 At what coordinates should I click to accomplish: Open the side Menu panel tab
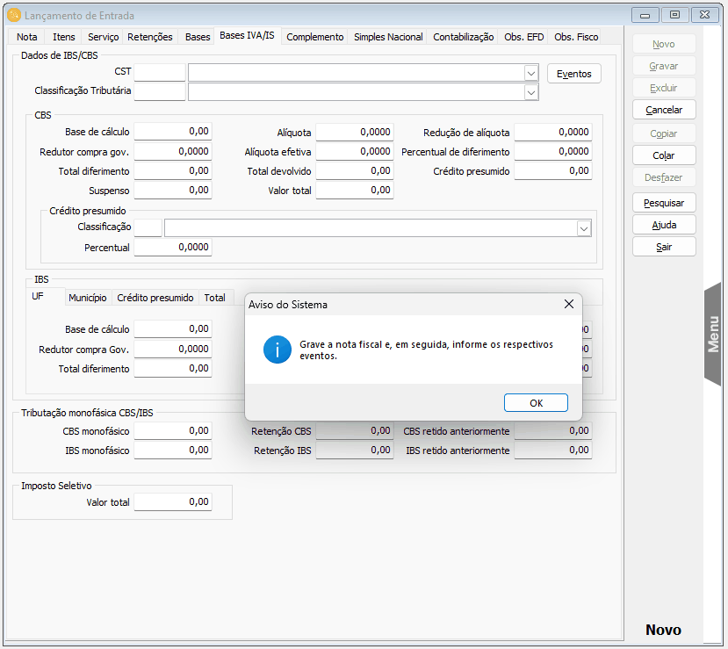[x=713, y=334]
